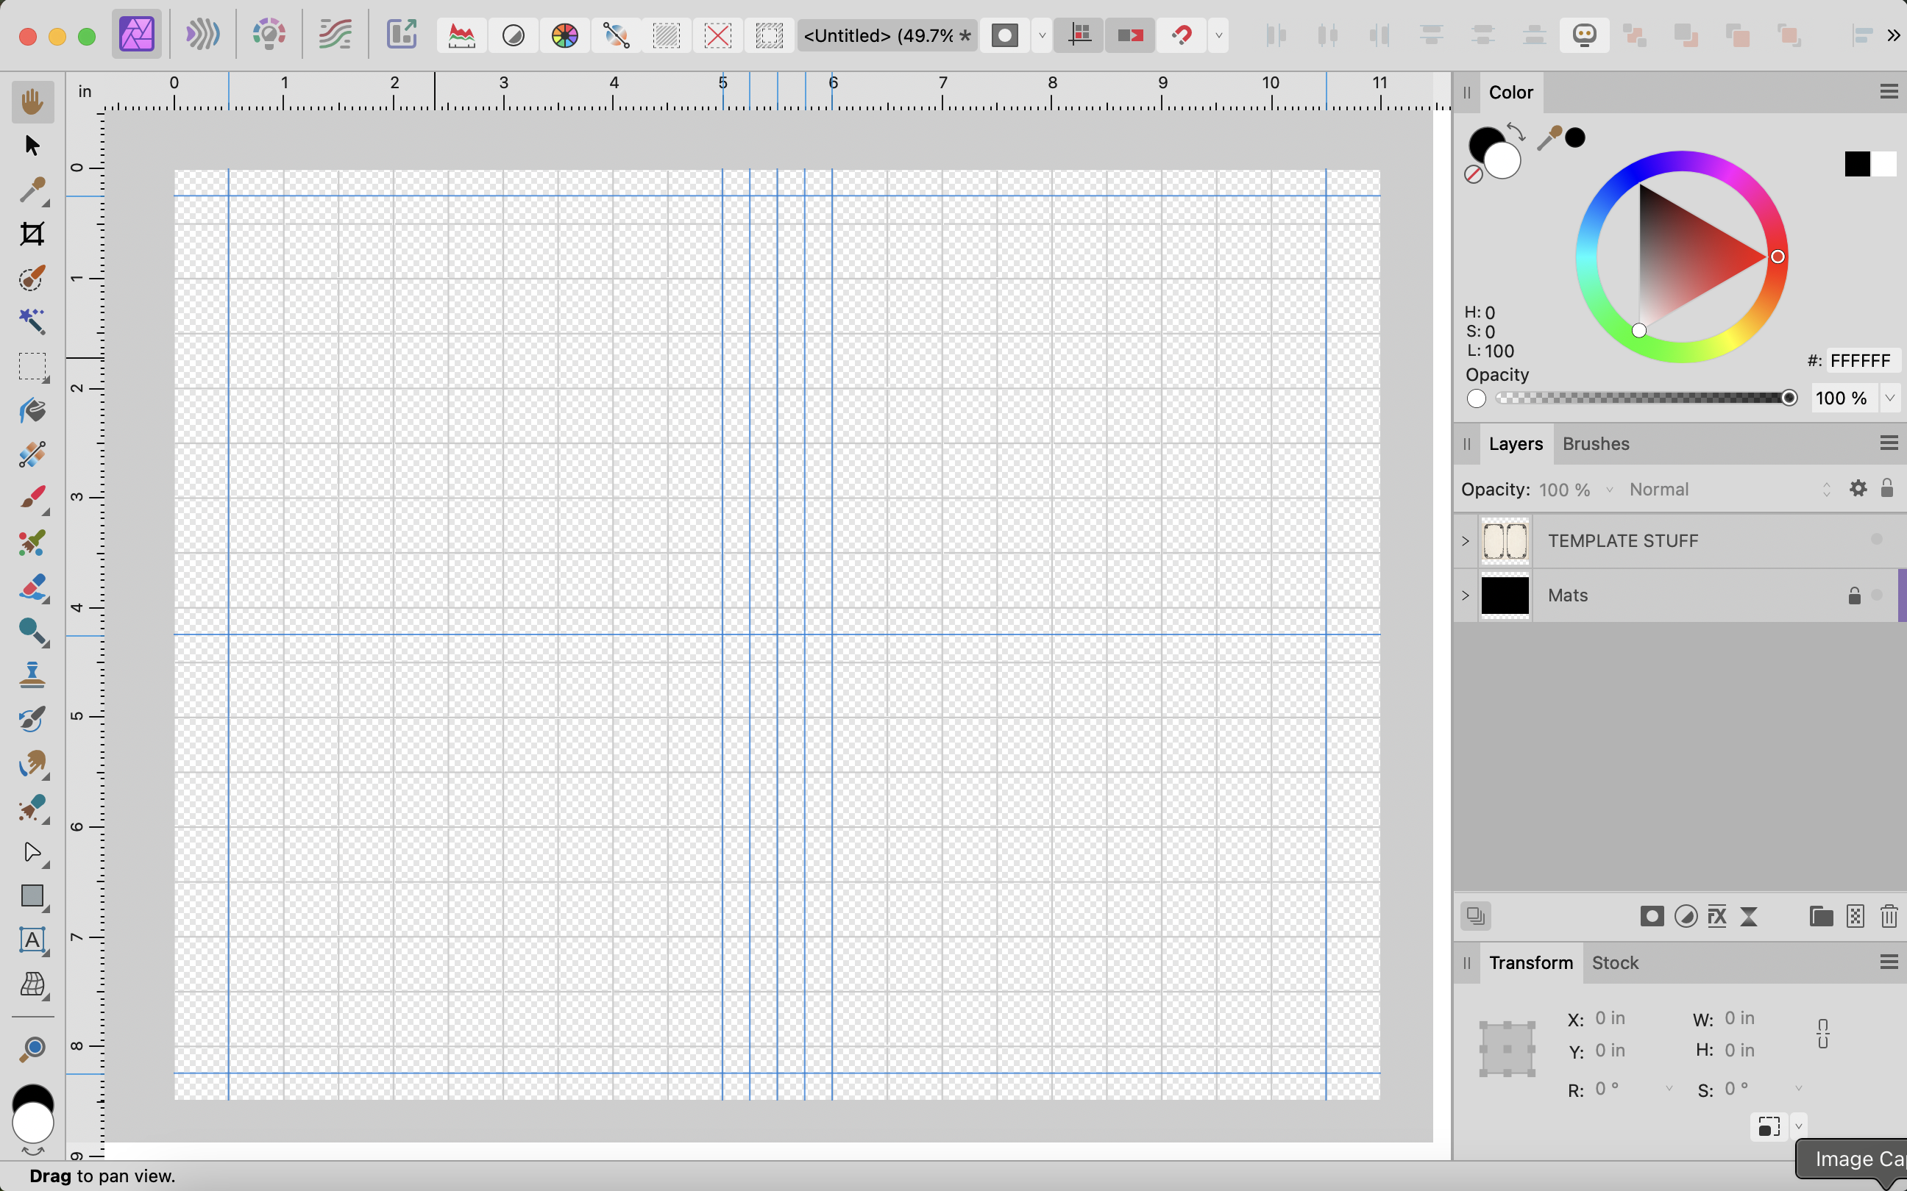Screen dimensions: 1907x1191
Task: Swap the stroke and fill colors in Color panel
Action: [1516, 131]
